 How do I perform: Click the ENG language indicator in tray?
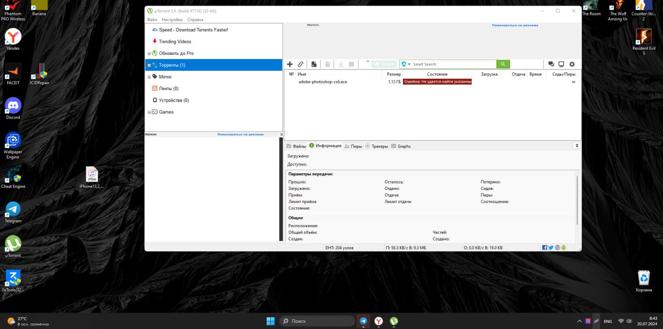(x=608, y=321)
